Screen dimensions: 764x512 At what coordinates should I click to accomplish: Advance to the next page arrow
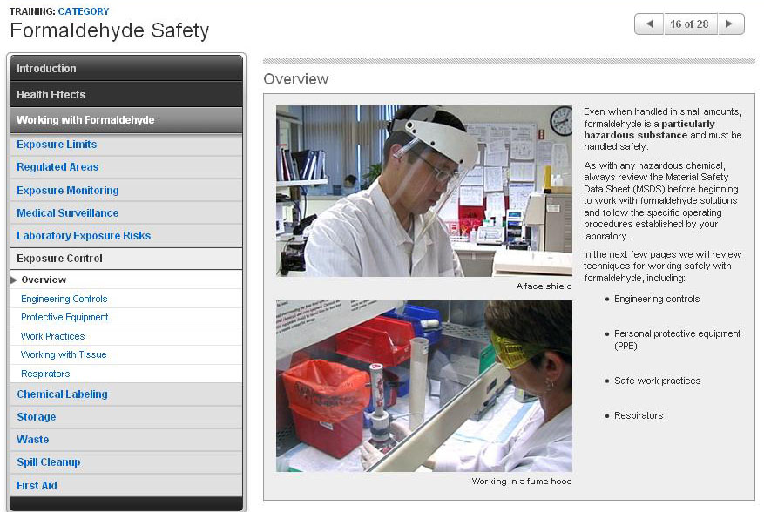[730, 24]
